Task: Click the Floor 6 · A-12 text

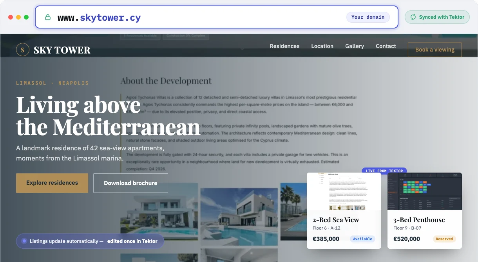Action: [x=326, y=228]
